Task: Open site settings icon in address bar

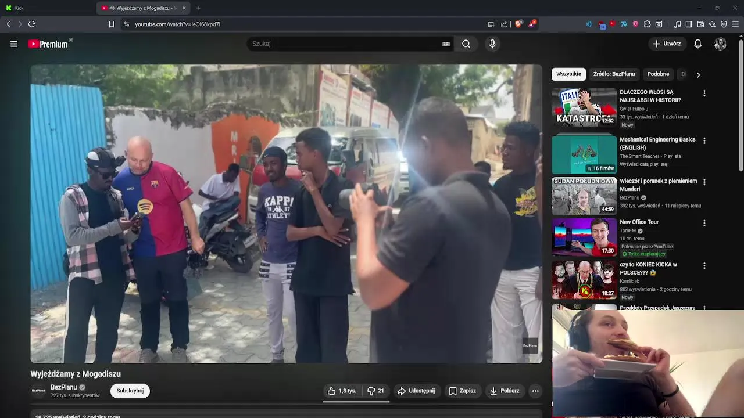Action: [x=127, y=24]
